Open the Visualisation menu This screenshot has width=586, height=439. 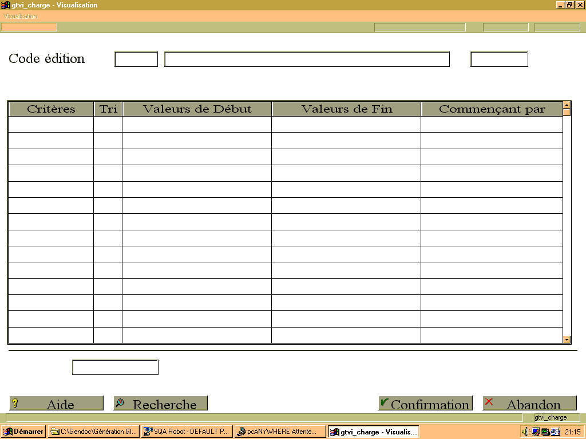(20, 16)
